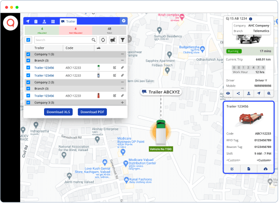Click link icon in first Trailer 123456 row
Viewport: 280px width, 204px height.
(x=122, y=67)
